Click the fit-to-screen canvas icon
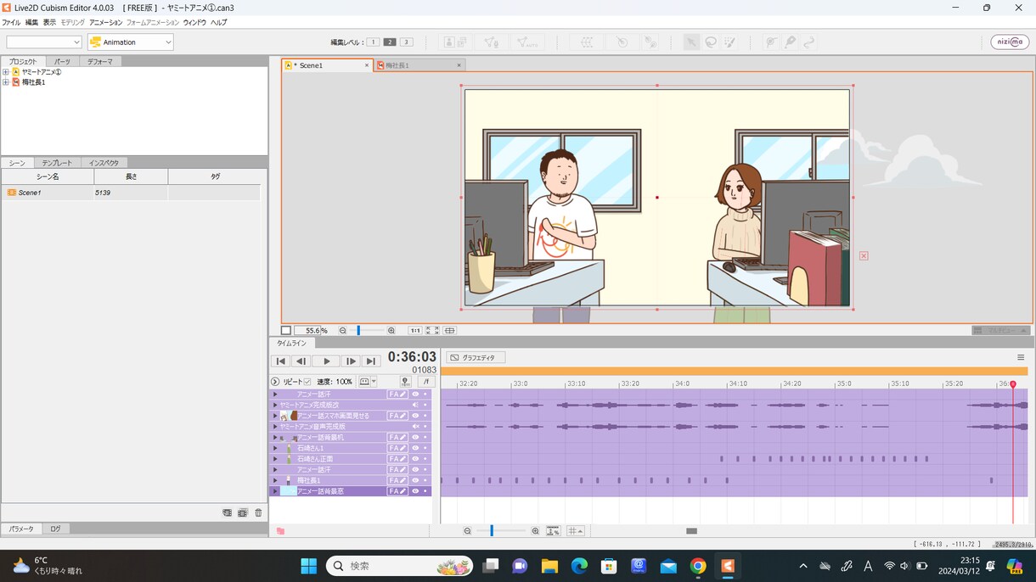This screenshot has width=1036, height=582. tap(432, 331)
